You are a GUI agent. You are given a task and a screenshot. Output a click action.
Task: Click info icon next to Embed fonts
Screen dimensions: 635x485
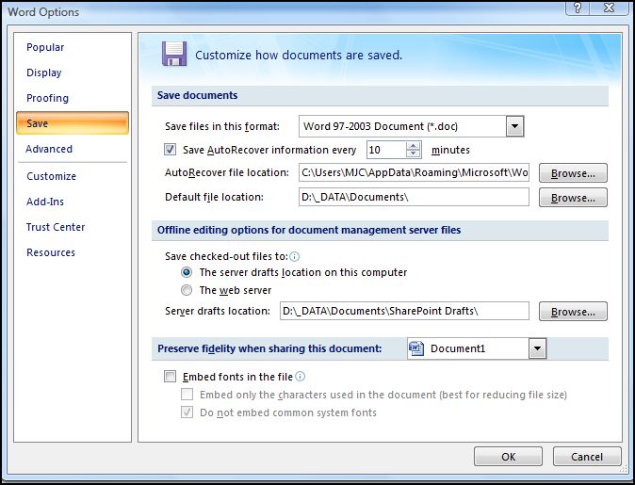click(301, 376)
